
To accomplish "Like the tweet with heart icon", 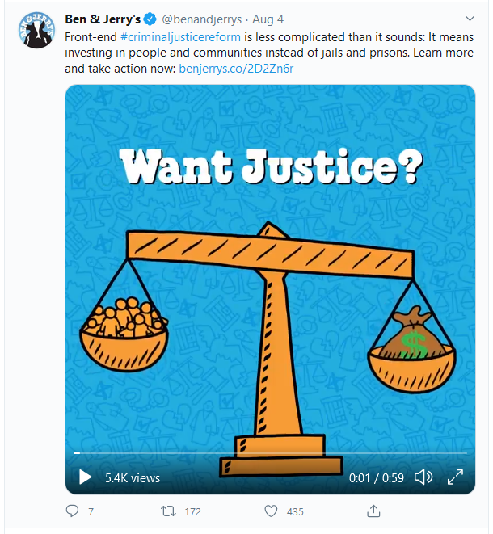I will [271, 511].
